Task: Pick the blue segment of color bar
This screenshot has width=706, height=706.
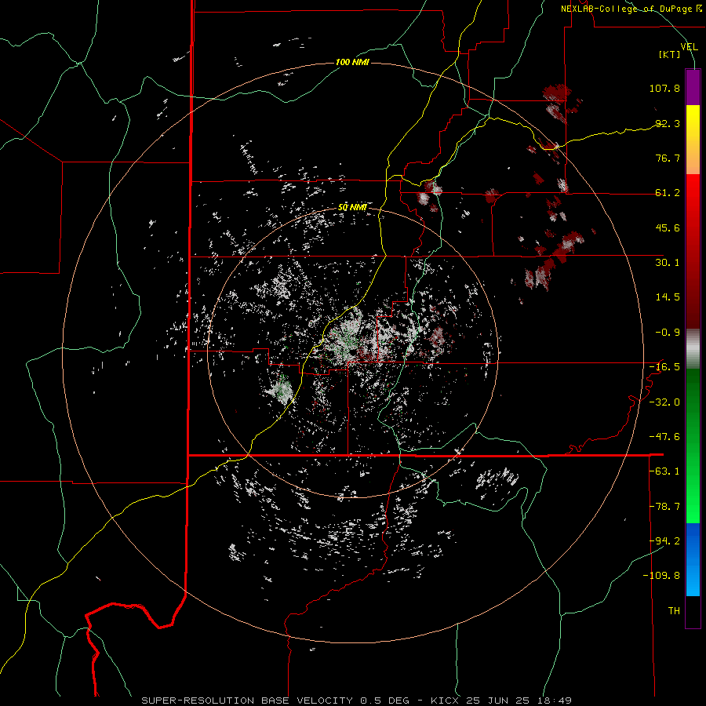Action: pos(693,559)
